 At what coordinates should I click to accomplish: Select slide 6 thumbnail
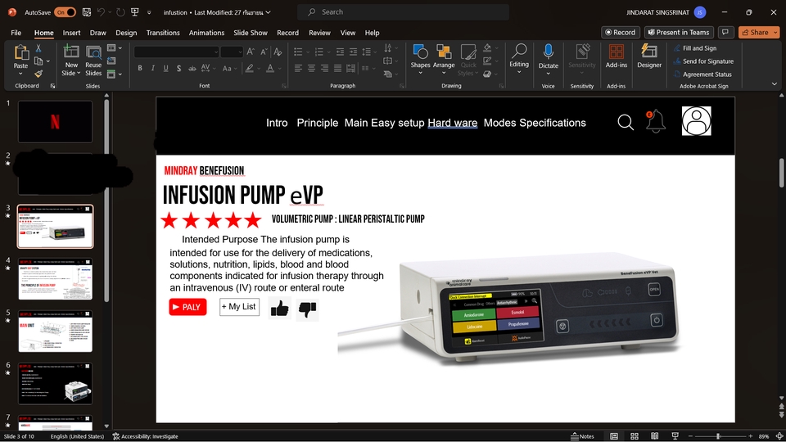click(55, 384)
